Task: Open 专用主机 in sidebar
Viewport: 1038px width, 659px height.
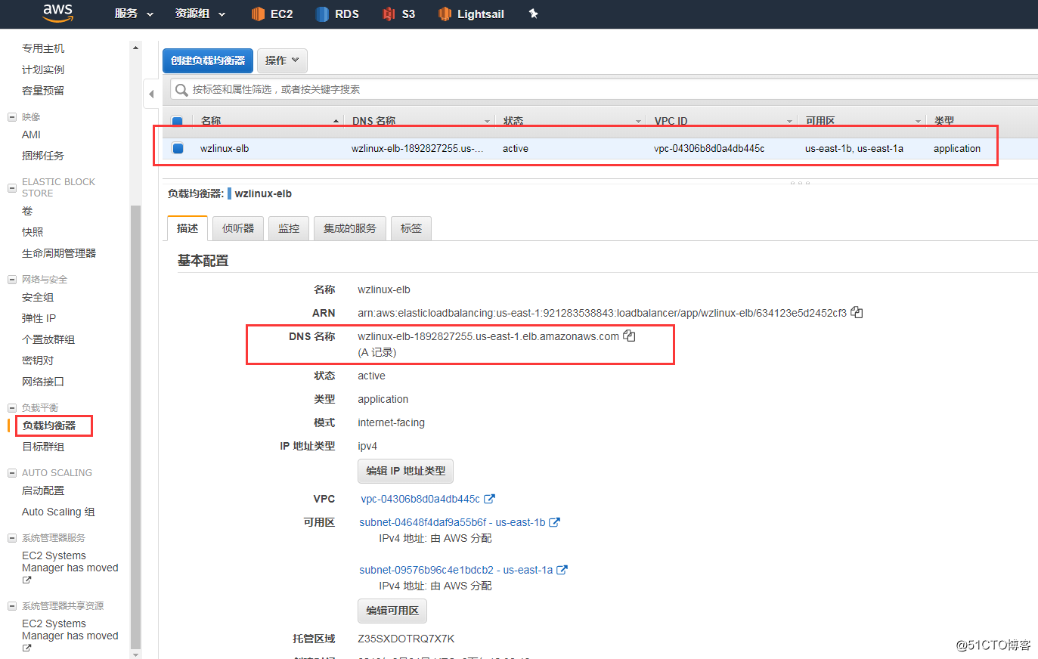Action: [x=43, y=48]
